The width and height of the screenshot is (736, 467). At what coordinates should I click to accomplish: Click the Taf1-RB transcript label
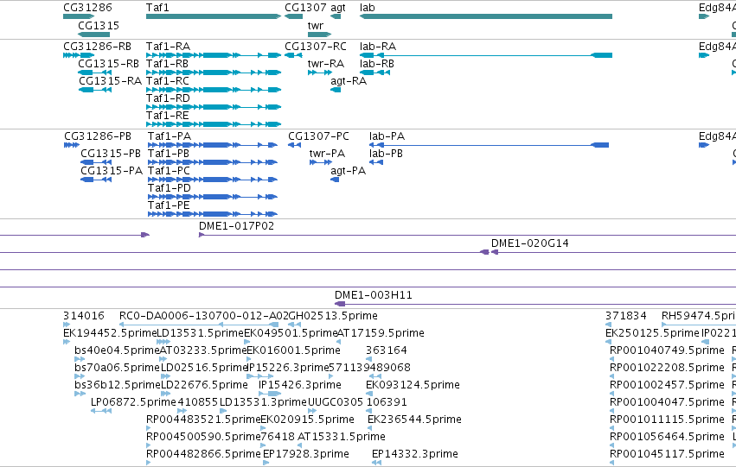click(167, 64)
